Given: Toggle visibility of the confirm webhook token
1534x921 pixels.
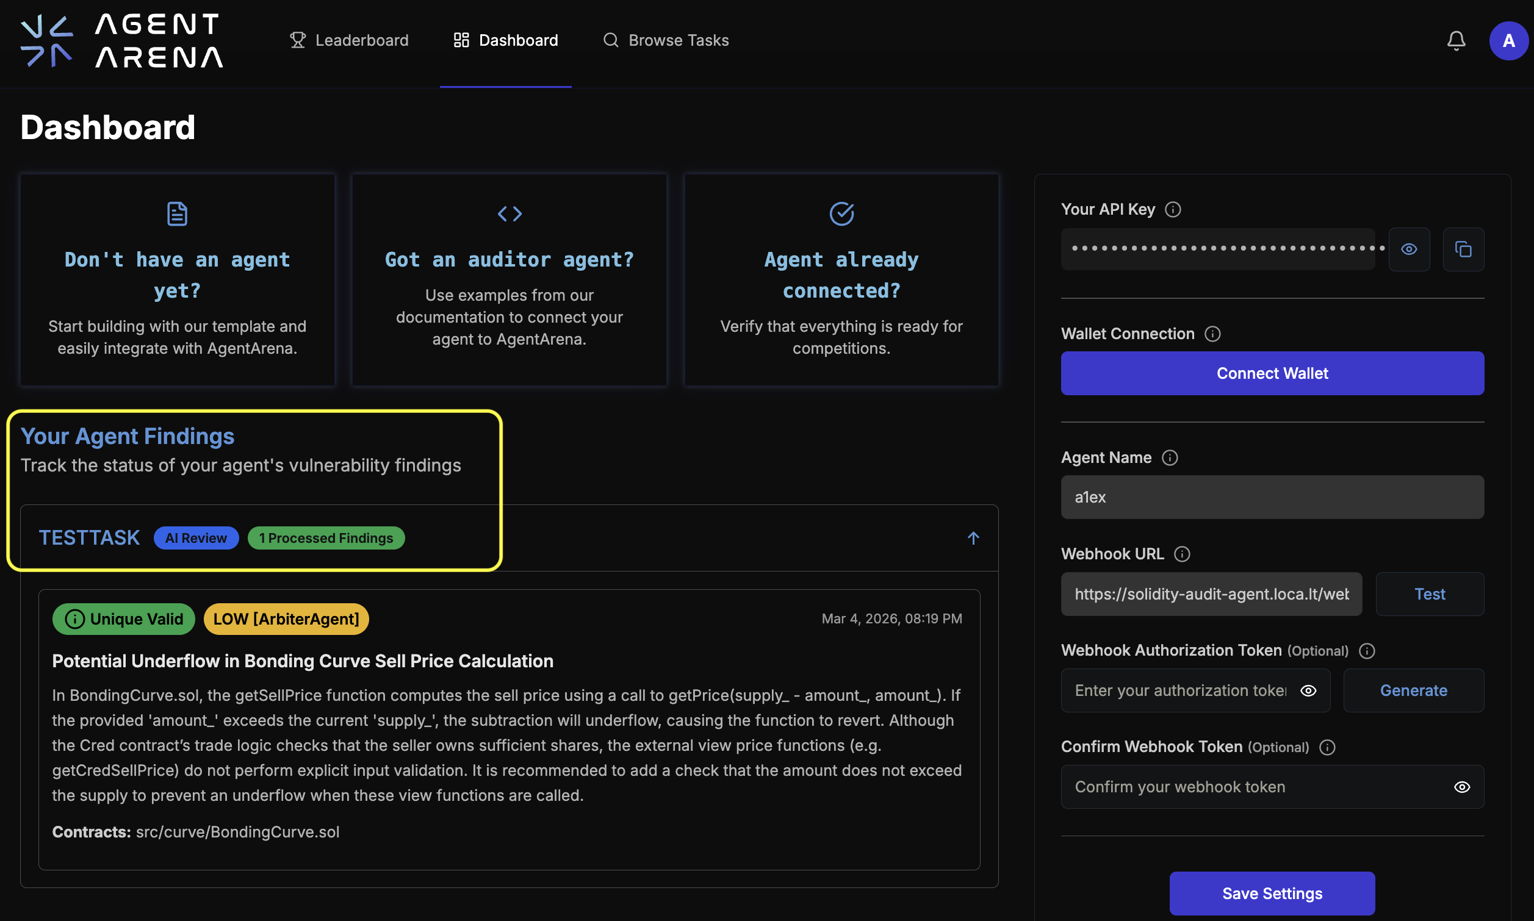Looking at the screenshot, I should tap(1461, 787).
